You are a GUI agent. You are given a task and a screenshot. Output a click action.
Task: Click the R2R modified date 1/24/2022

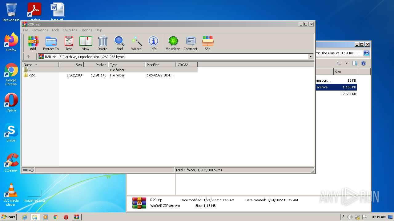tap(160, 75)
